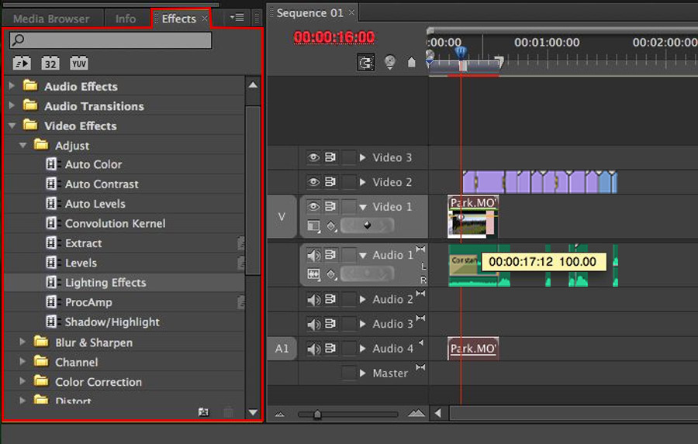Expand the Color Correction folder

point(22,381)
